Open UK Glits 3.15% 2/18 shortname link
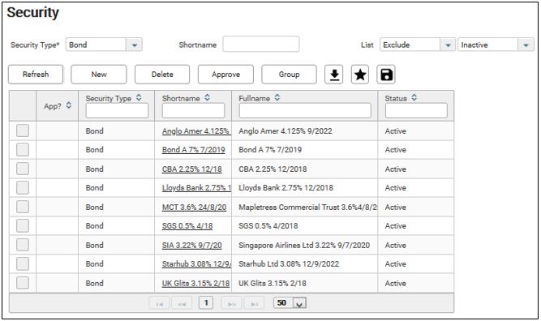The height and width of the screenshot is (321, 541). tap(195, 283)
